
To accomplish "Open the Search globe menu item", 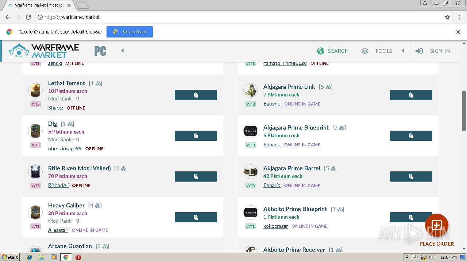I will click(x=333, y=51).
